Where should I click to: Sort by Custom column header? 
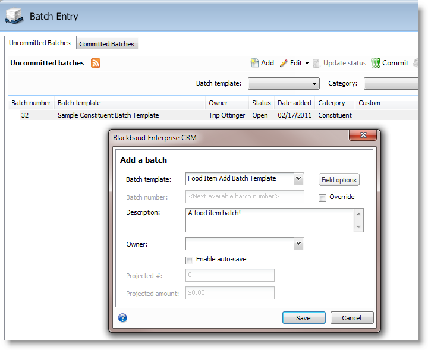(x=386, y=103)
